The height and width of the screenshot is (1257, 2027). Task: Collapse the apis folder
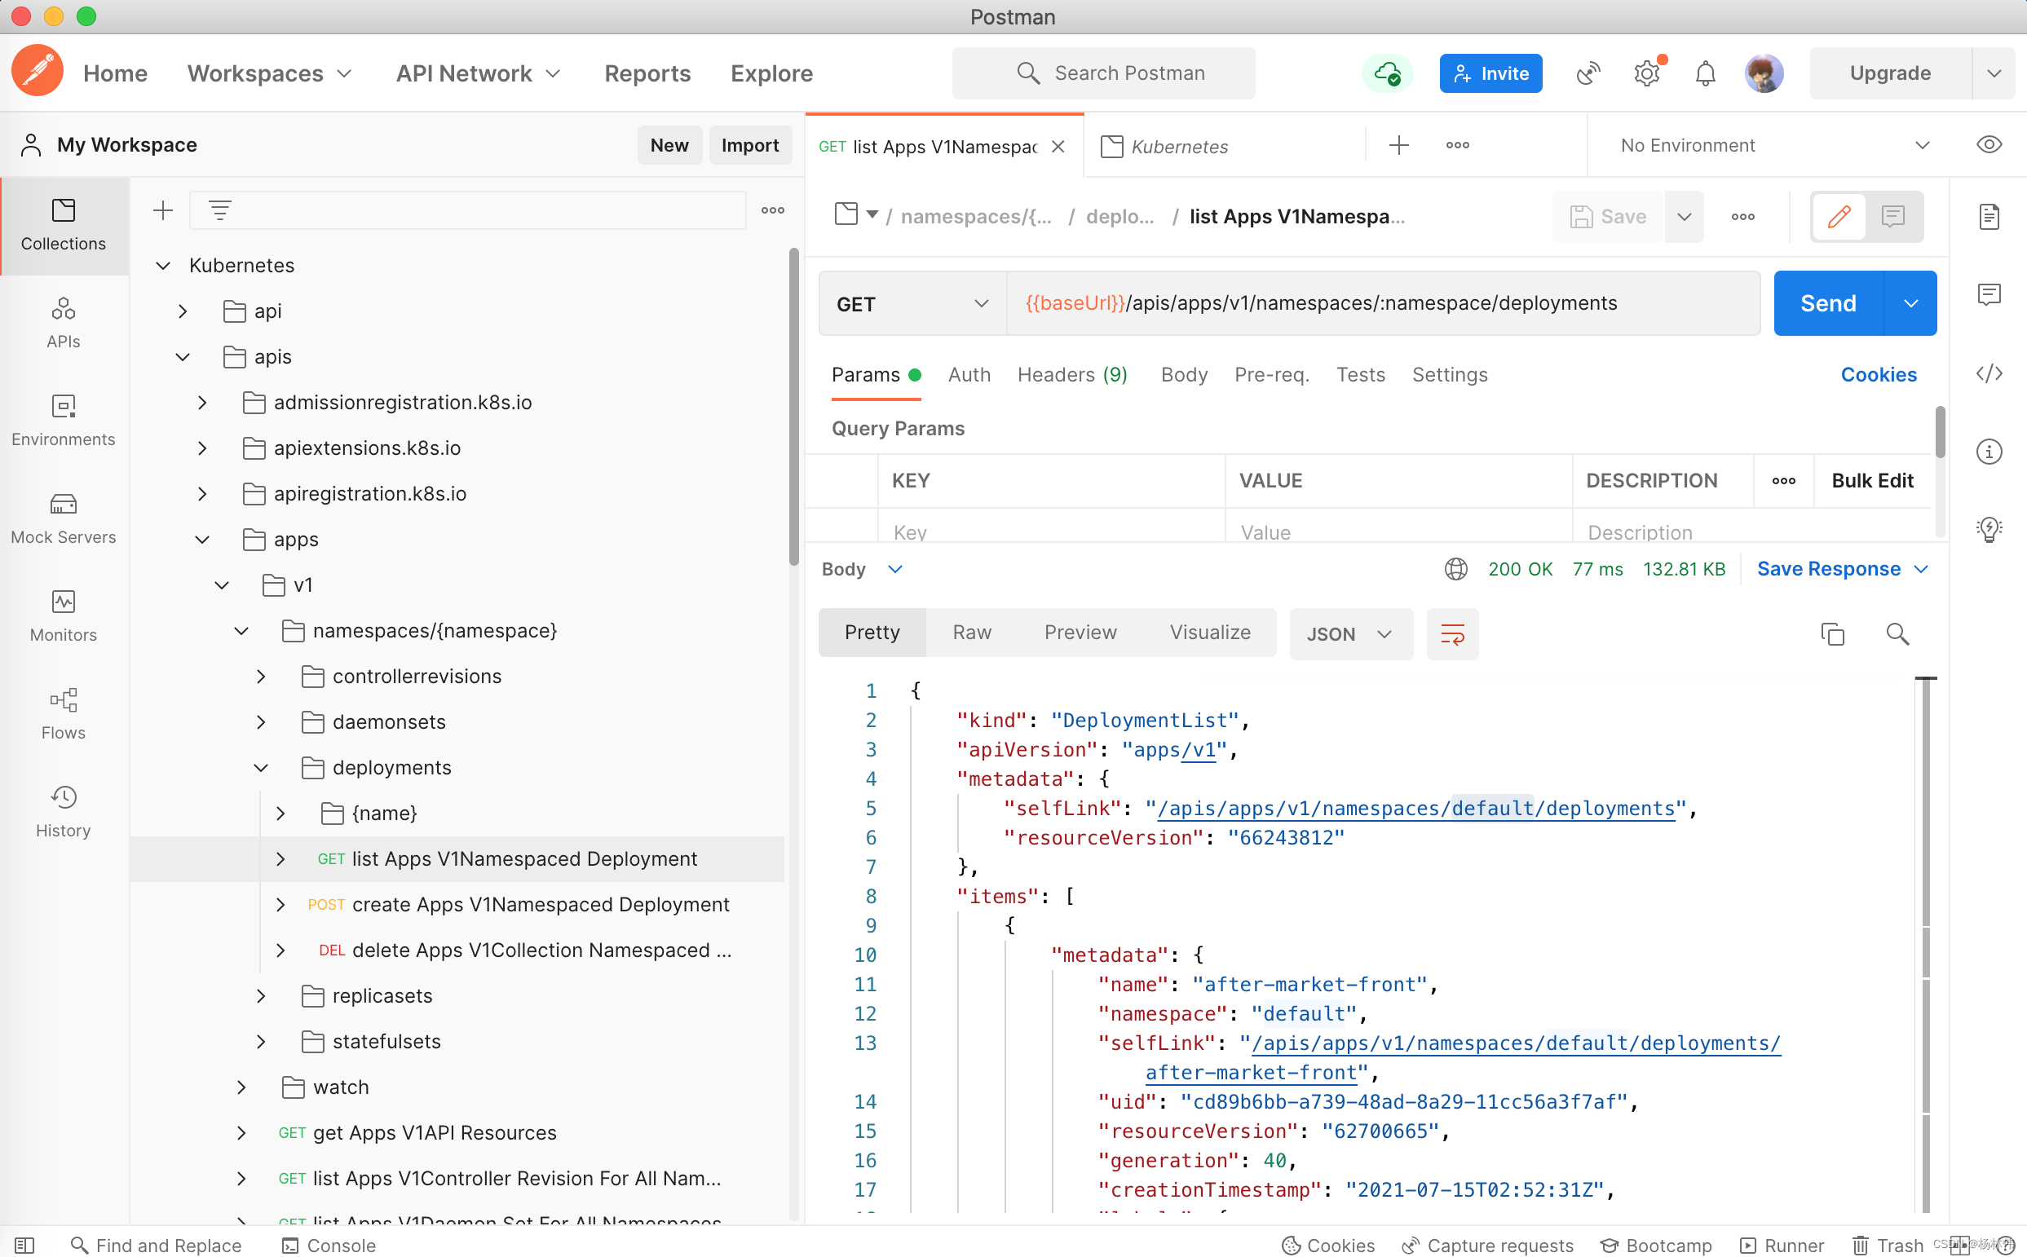click(x=183, y=357)
